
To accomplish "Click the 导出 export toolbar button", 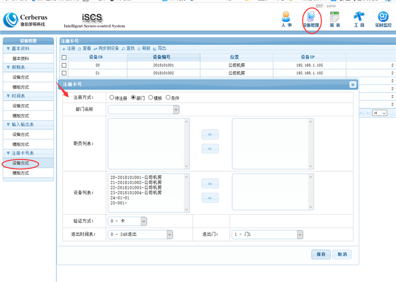I will pos(159,48).
